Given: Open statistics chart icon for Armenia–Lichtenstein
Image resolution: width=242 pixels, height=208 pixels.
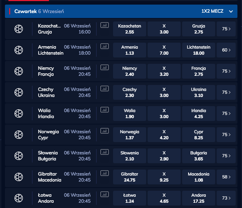Looking at the screenshot, I should (105, 46).
